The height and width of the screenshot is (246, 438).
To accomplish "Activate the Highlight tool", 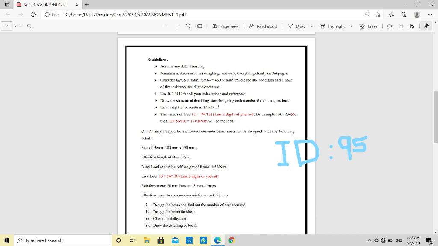I will coord(332,26).
